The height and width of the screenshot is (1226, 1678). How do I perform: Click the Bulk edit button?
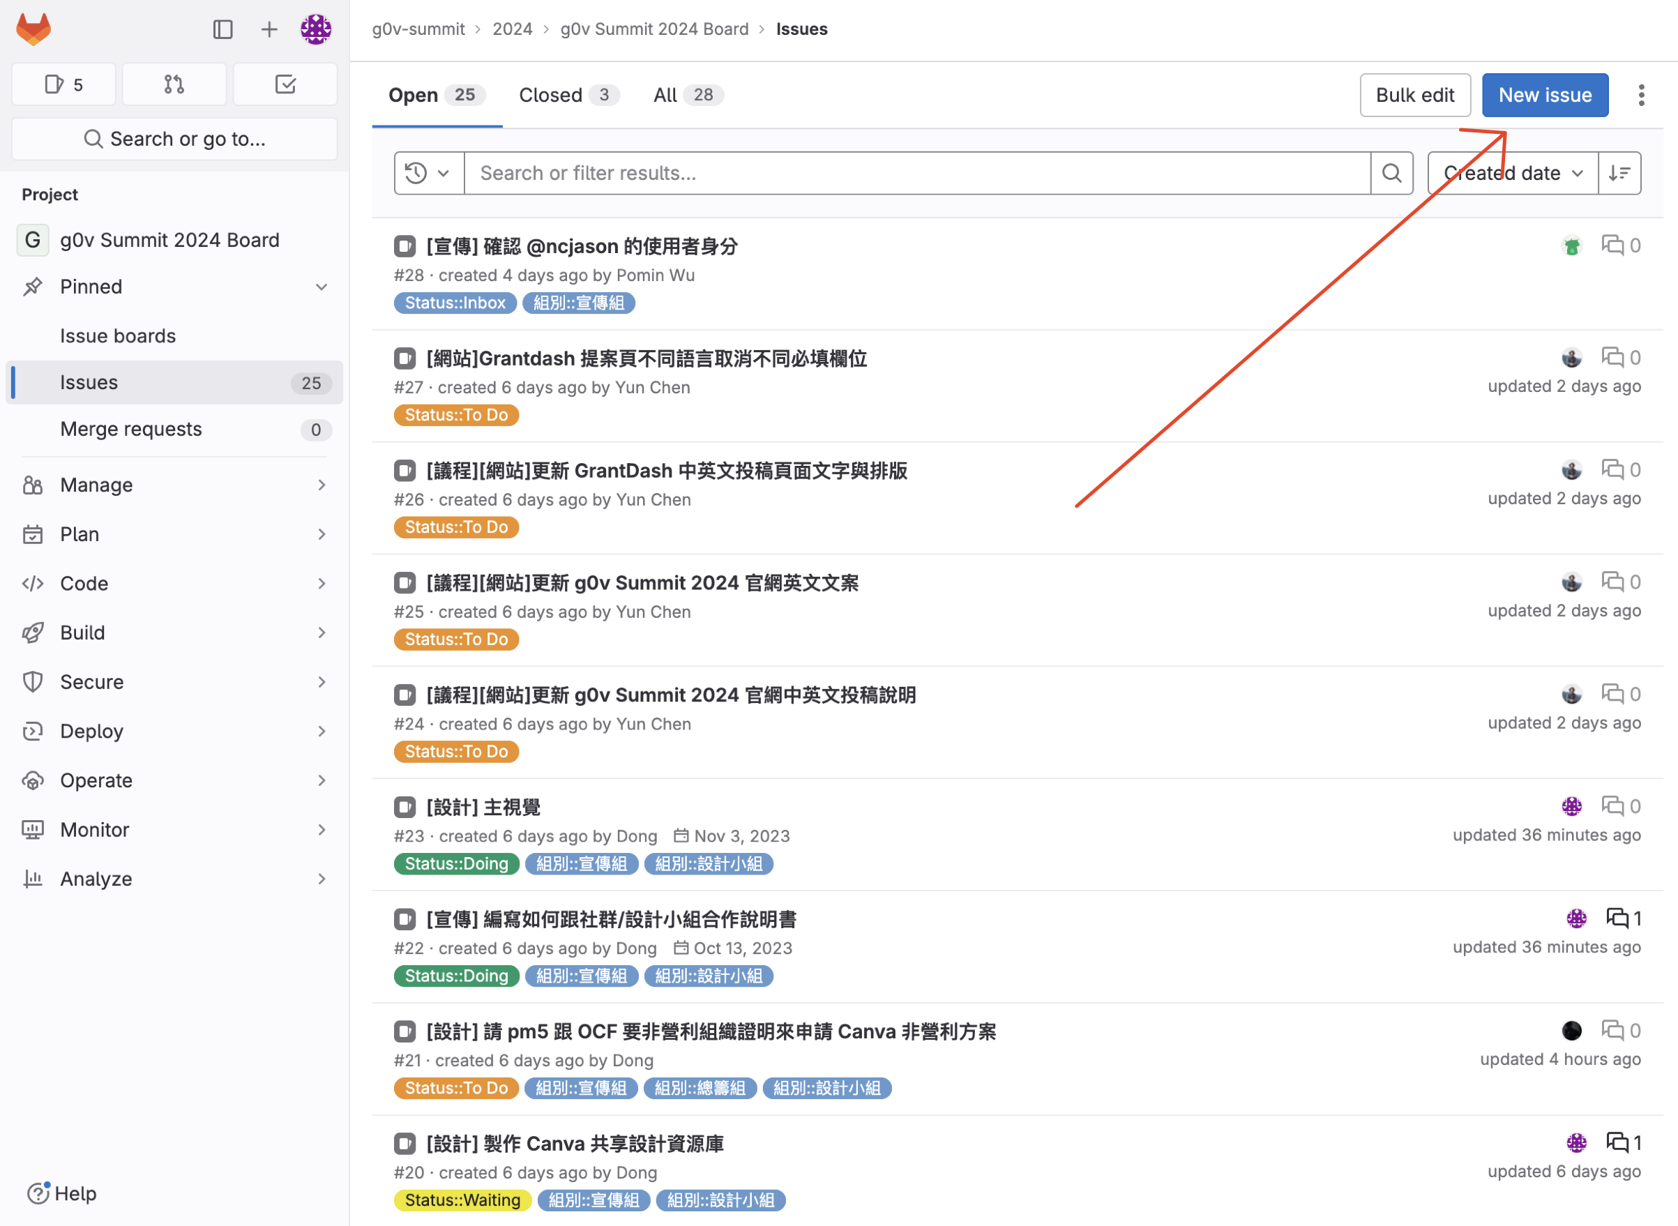click(x=1414, y=95)
